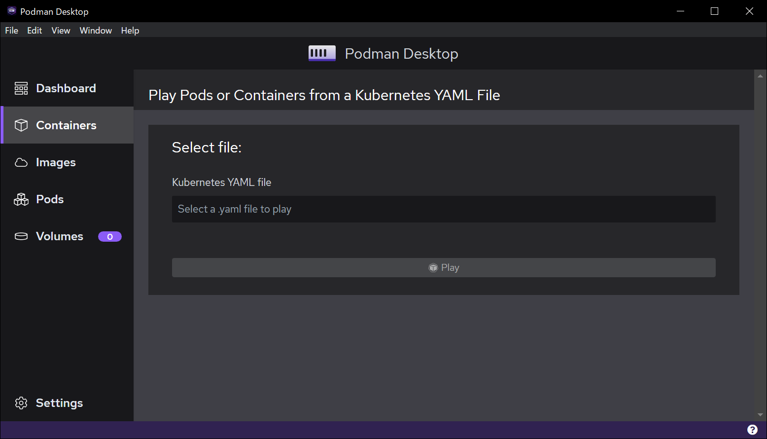Open the View menu
Screen dimensions: 767x439
tap(61, 31)
